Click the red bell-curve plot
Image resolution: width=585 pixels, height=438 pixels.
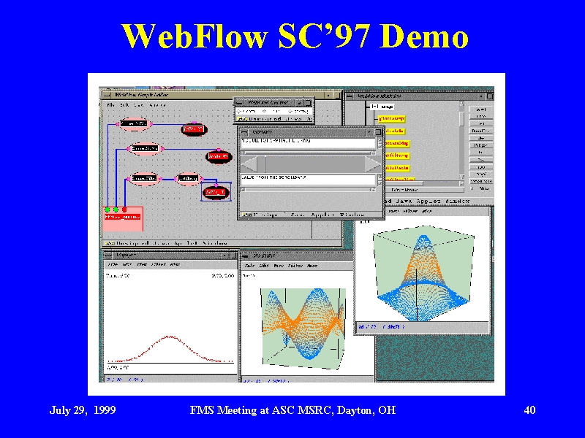(170, 349)
